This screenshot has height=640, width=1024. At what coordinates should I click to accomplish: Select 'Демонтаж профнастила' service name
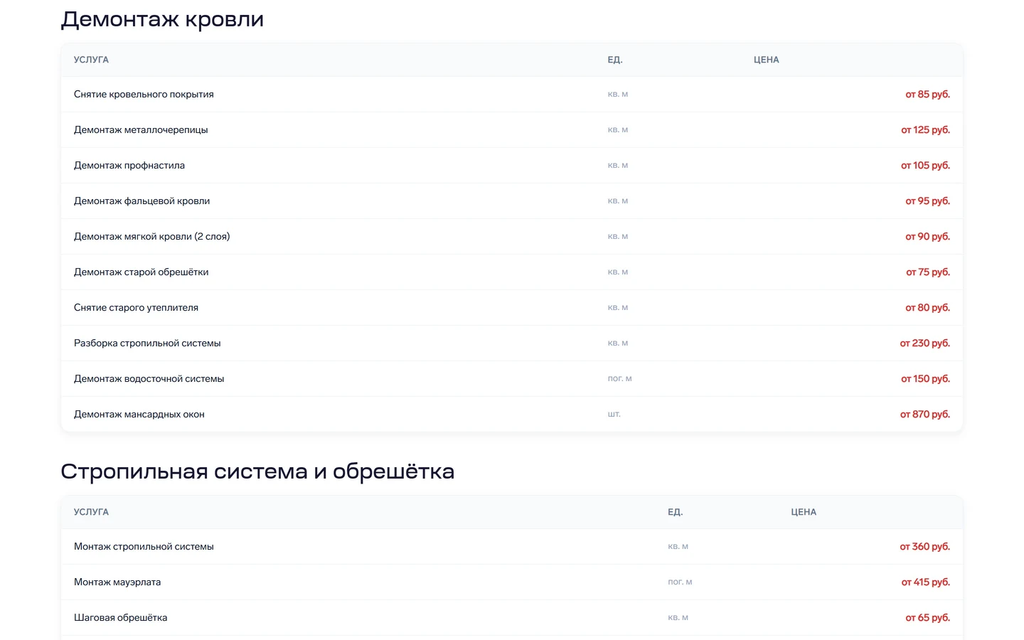click(x=129, y=165)
